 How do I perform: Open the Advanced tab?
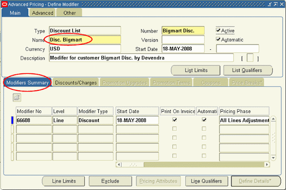tap(42, 13)
